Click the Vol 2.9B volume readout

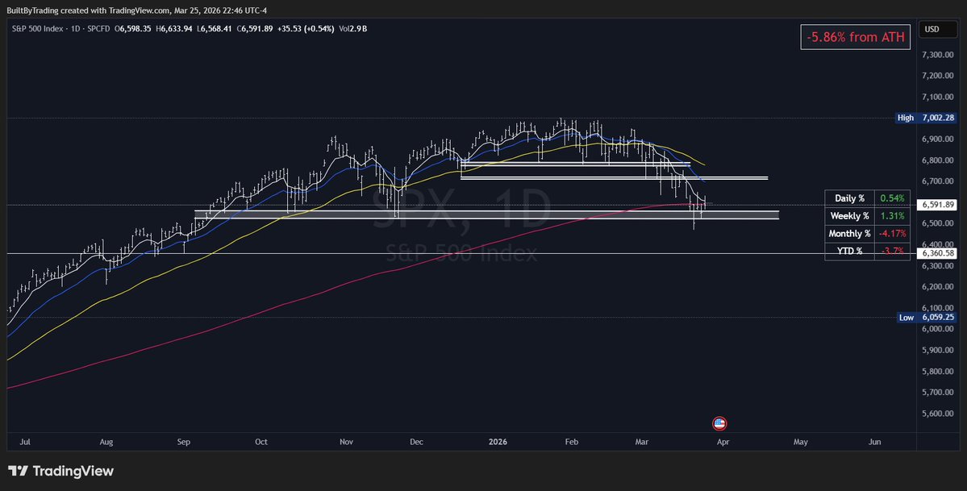coord(352,28)
